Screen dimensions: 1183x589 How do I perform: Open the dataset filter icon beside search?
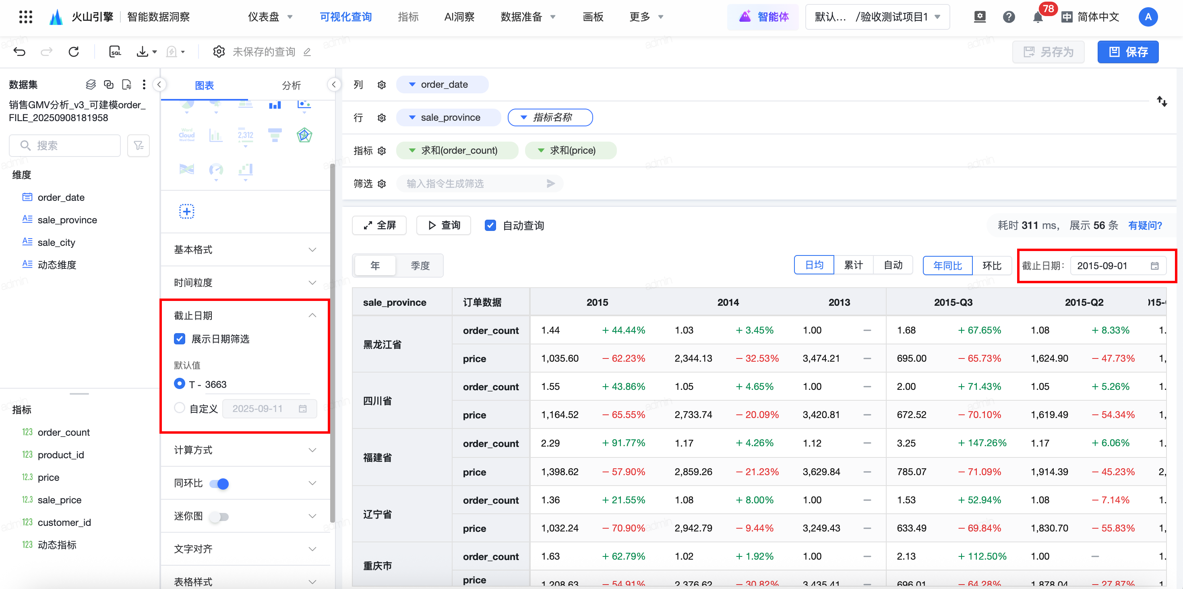pos(138,146)
